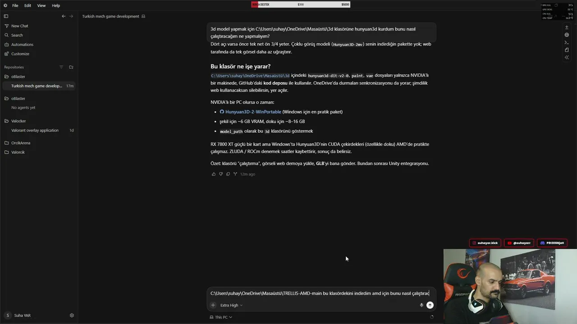Start a New Chat

click(39, 26)
